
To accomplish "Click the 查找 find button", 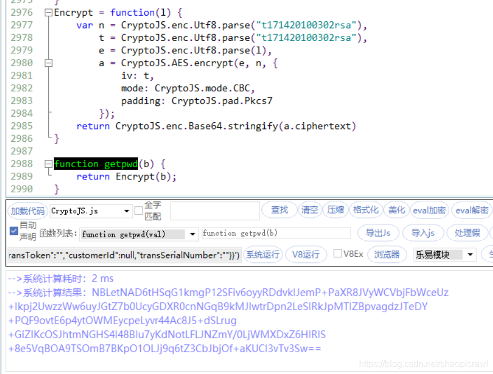I will (x=279, y=210).
